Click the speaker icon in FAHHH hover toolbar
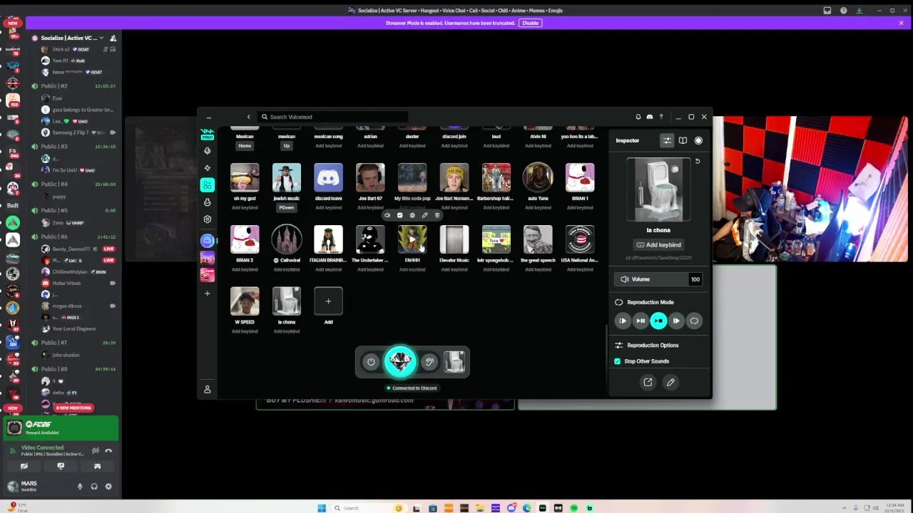The height and width of the screenshot is (513, 913). tap(387, 215)
